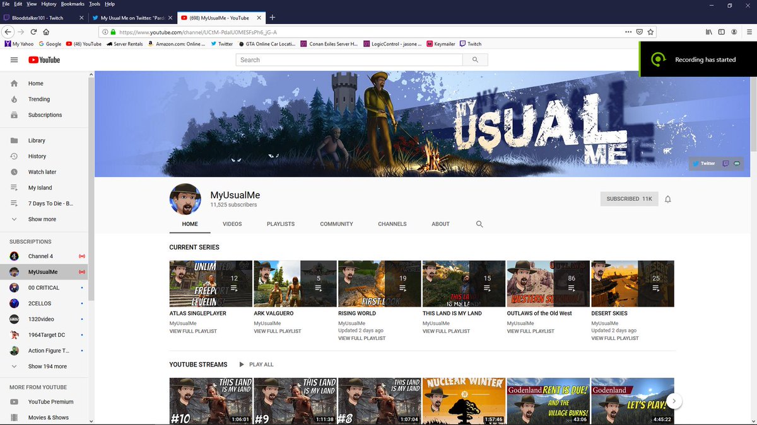
Task: View full playlist for Atlas Singleplayer
Action: [193, 331]
